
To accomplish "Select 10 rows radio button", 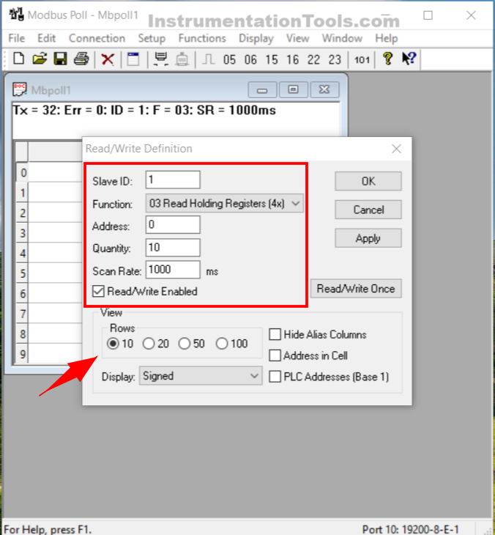I will pos(113,343).
